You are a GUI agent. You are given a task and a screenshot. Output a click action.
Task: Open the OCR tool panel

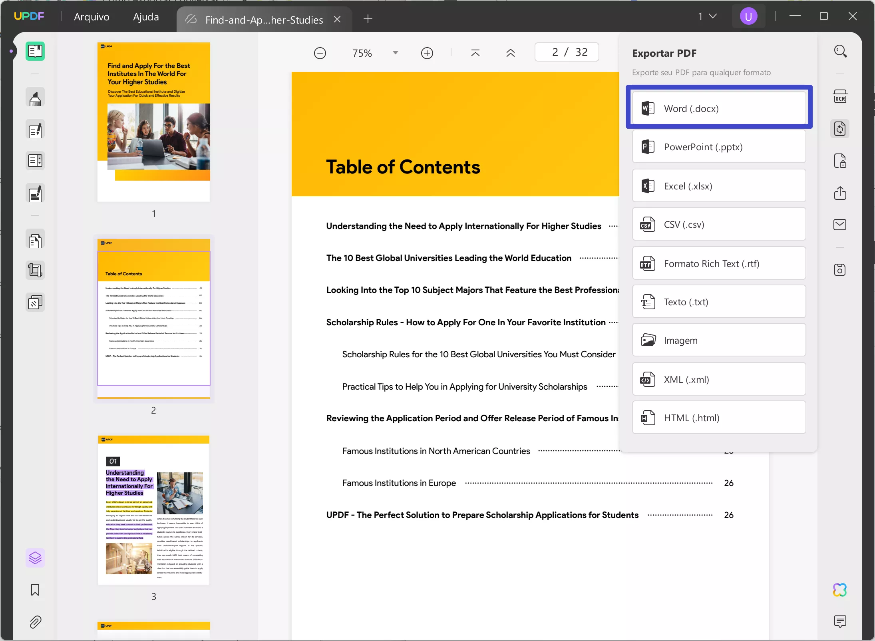(840, 97)
